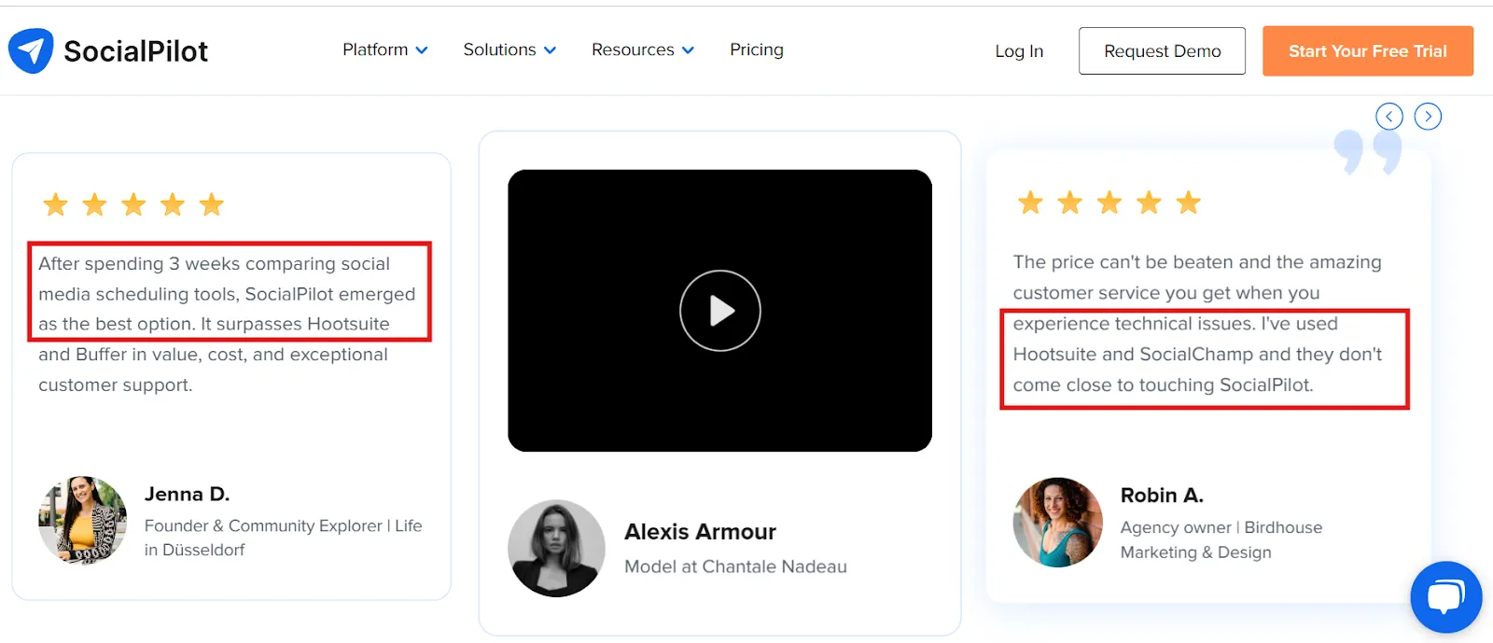Click 'Model at Chantale Nadeau' text
The width and height of the screenshot is (1493, 643).
(x=735, y=566)
